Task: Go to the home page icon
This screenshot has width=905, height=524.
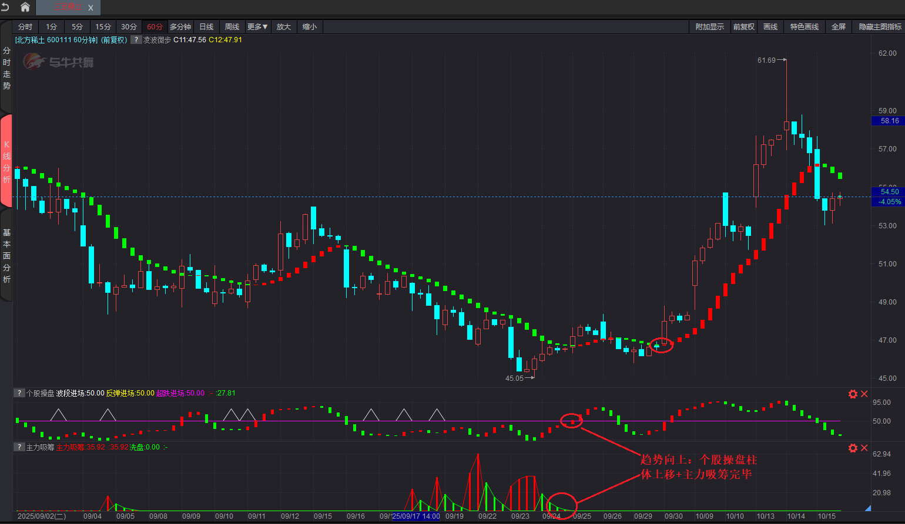Action: coord(25,7)
